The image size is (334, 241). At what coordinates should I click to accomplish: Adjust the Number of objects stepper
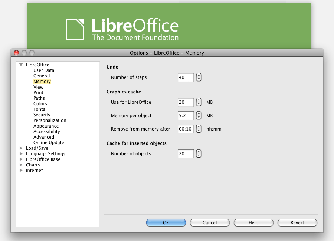199,153
